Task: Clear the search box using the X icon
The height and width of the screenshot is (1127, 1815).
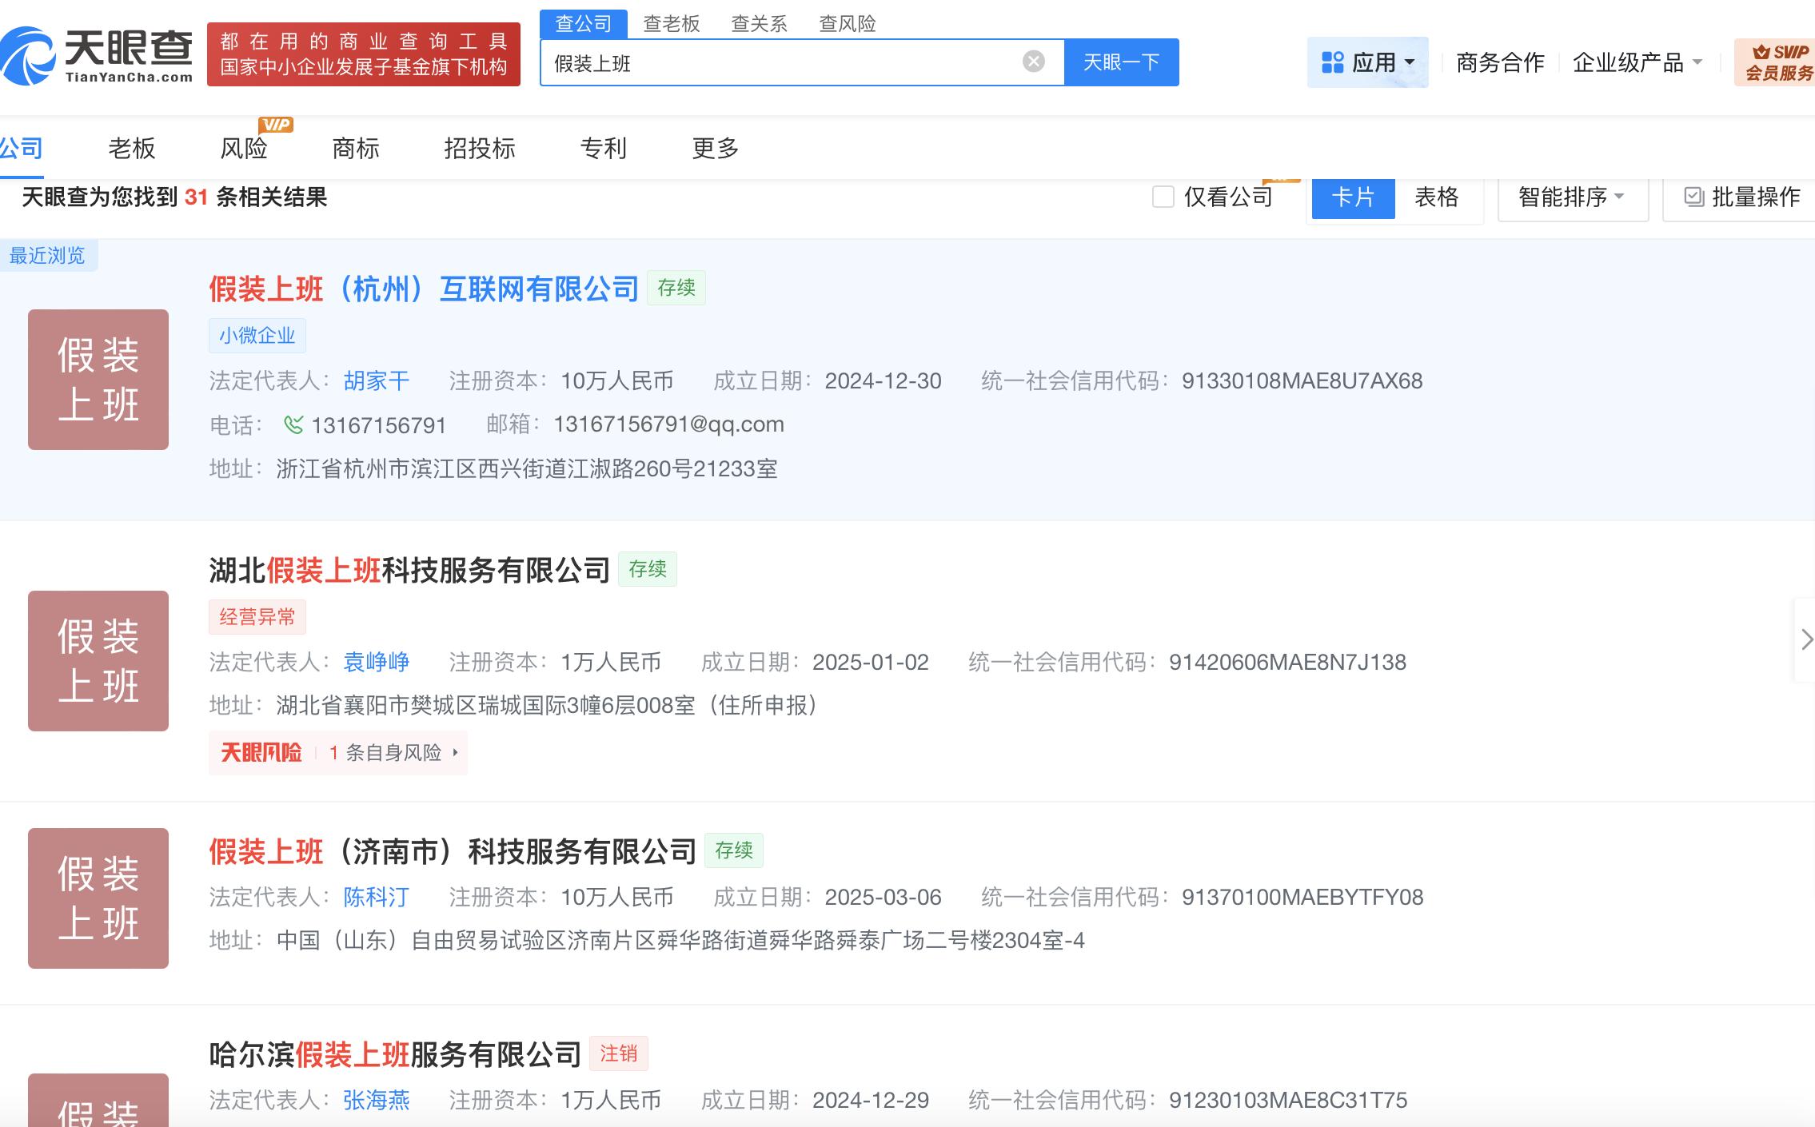Action: click(x=1035, y=62)
